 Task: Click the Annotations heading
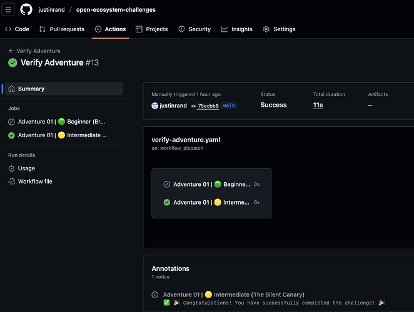click(170, 268)
